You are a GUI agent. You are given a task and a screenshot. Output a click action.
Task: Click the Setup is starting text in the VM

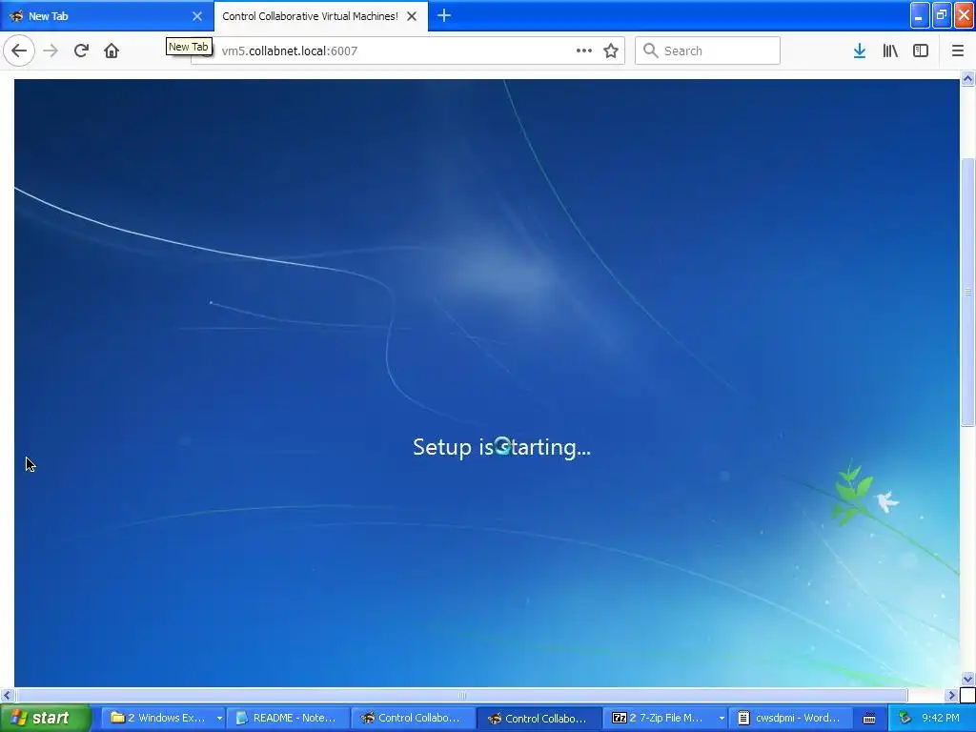coord(501,447)
